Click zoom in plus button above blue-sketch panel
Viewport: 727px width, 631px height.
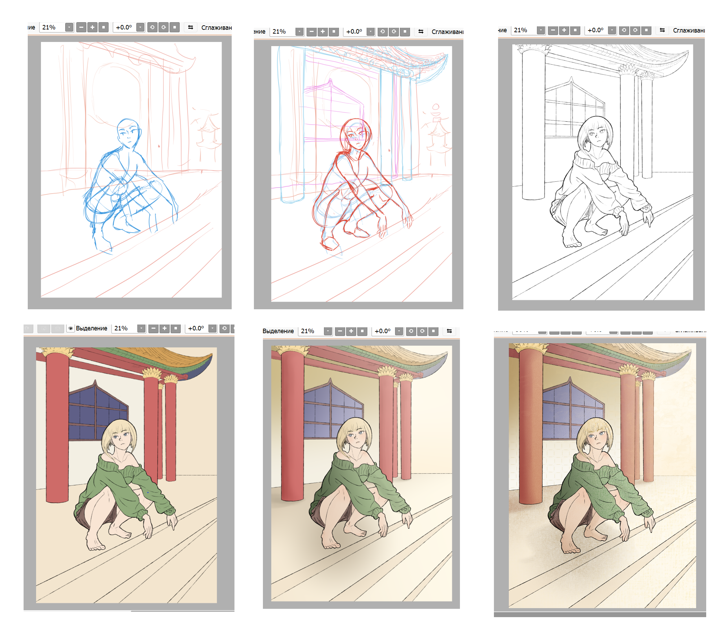point(92,27)
